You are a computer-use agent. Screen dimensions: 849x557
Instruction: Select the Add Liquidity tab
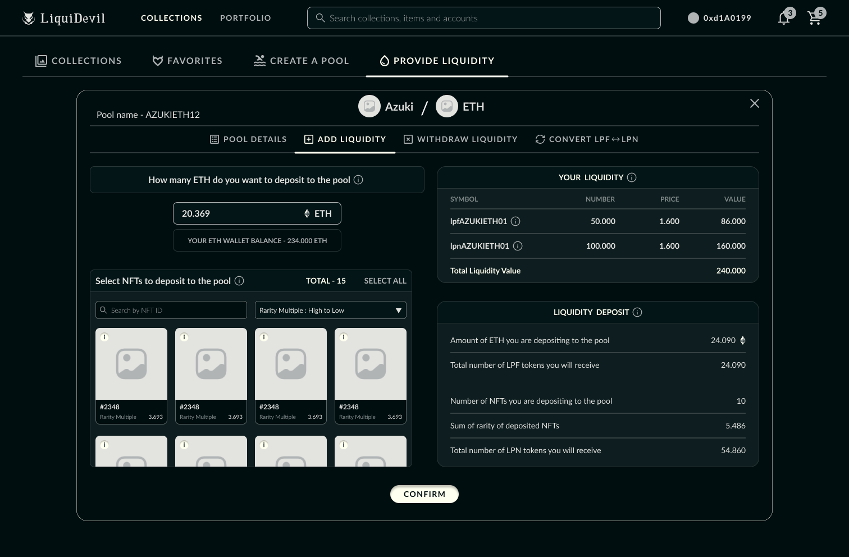tap(345, 139)
